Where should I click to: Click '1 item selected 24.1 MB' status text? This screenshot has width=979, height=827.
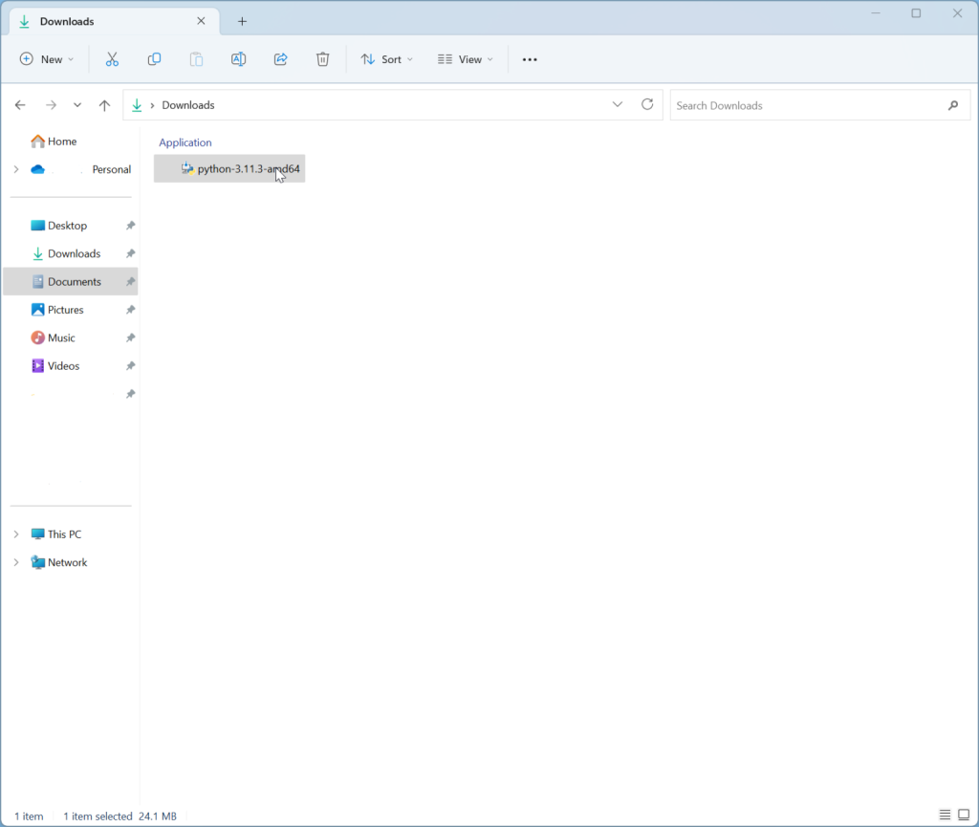click(120, 816)
